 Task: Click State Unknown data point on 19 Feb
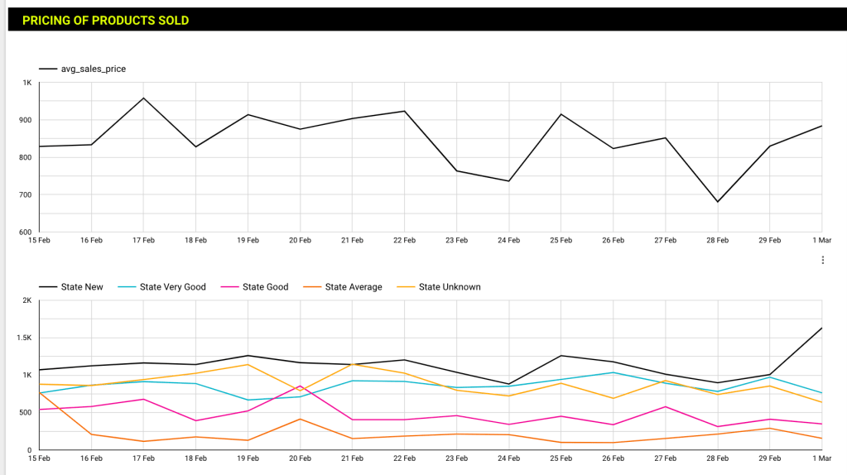248,365
